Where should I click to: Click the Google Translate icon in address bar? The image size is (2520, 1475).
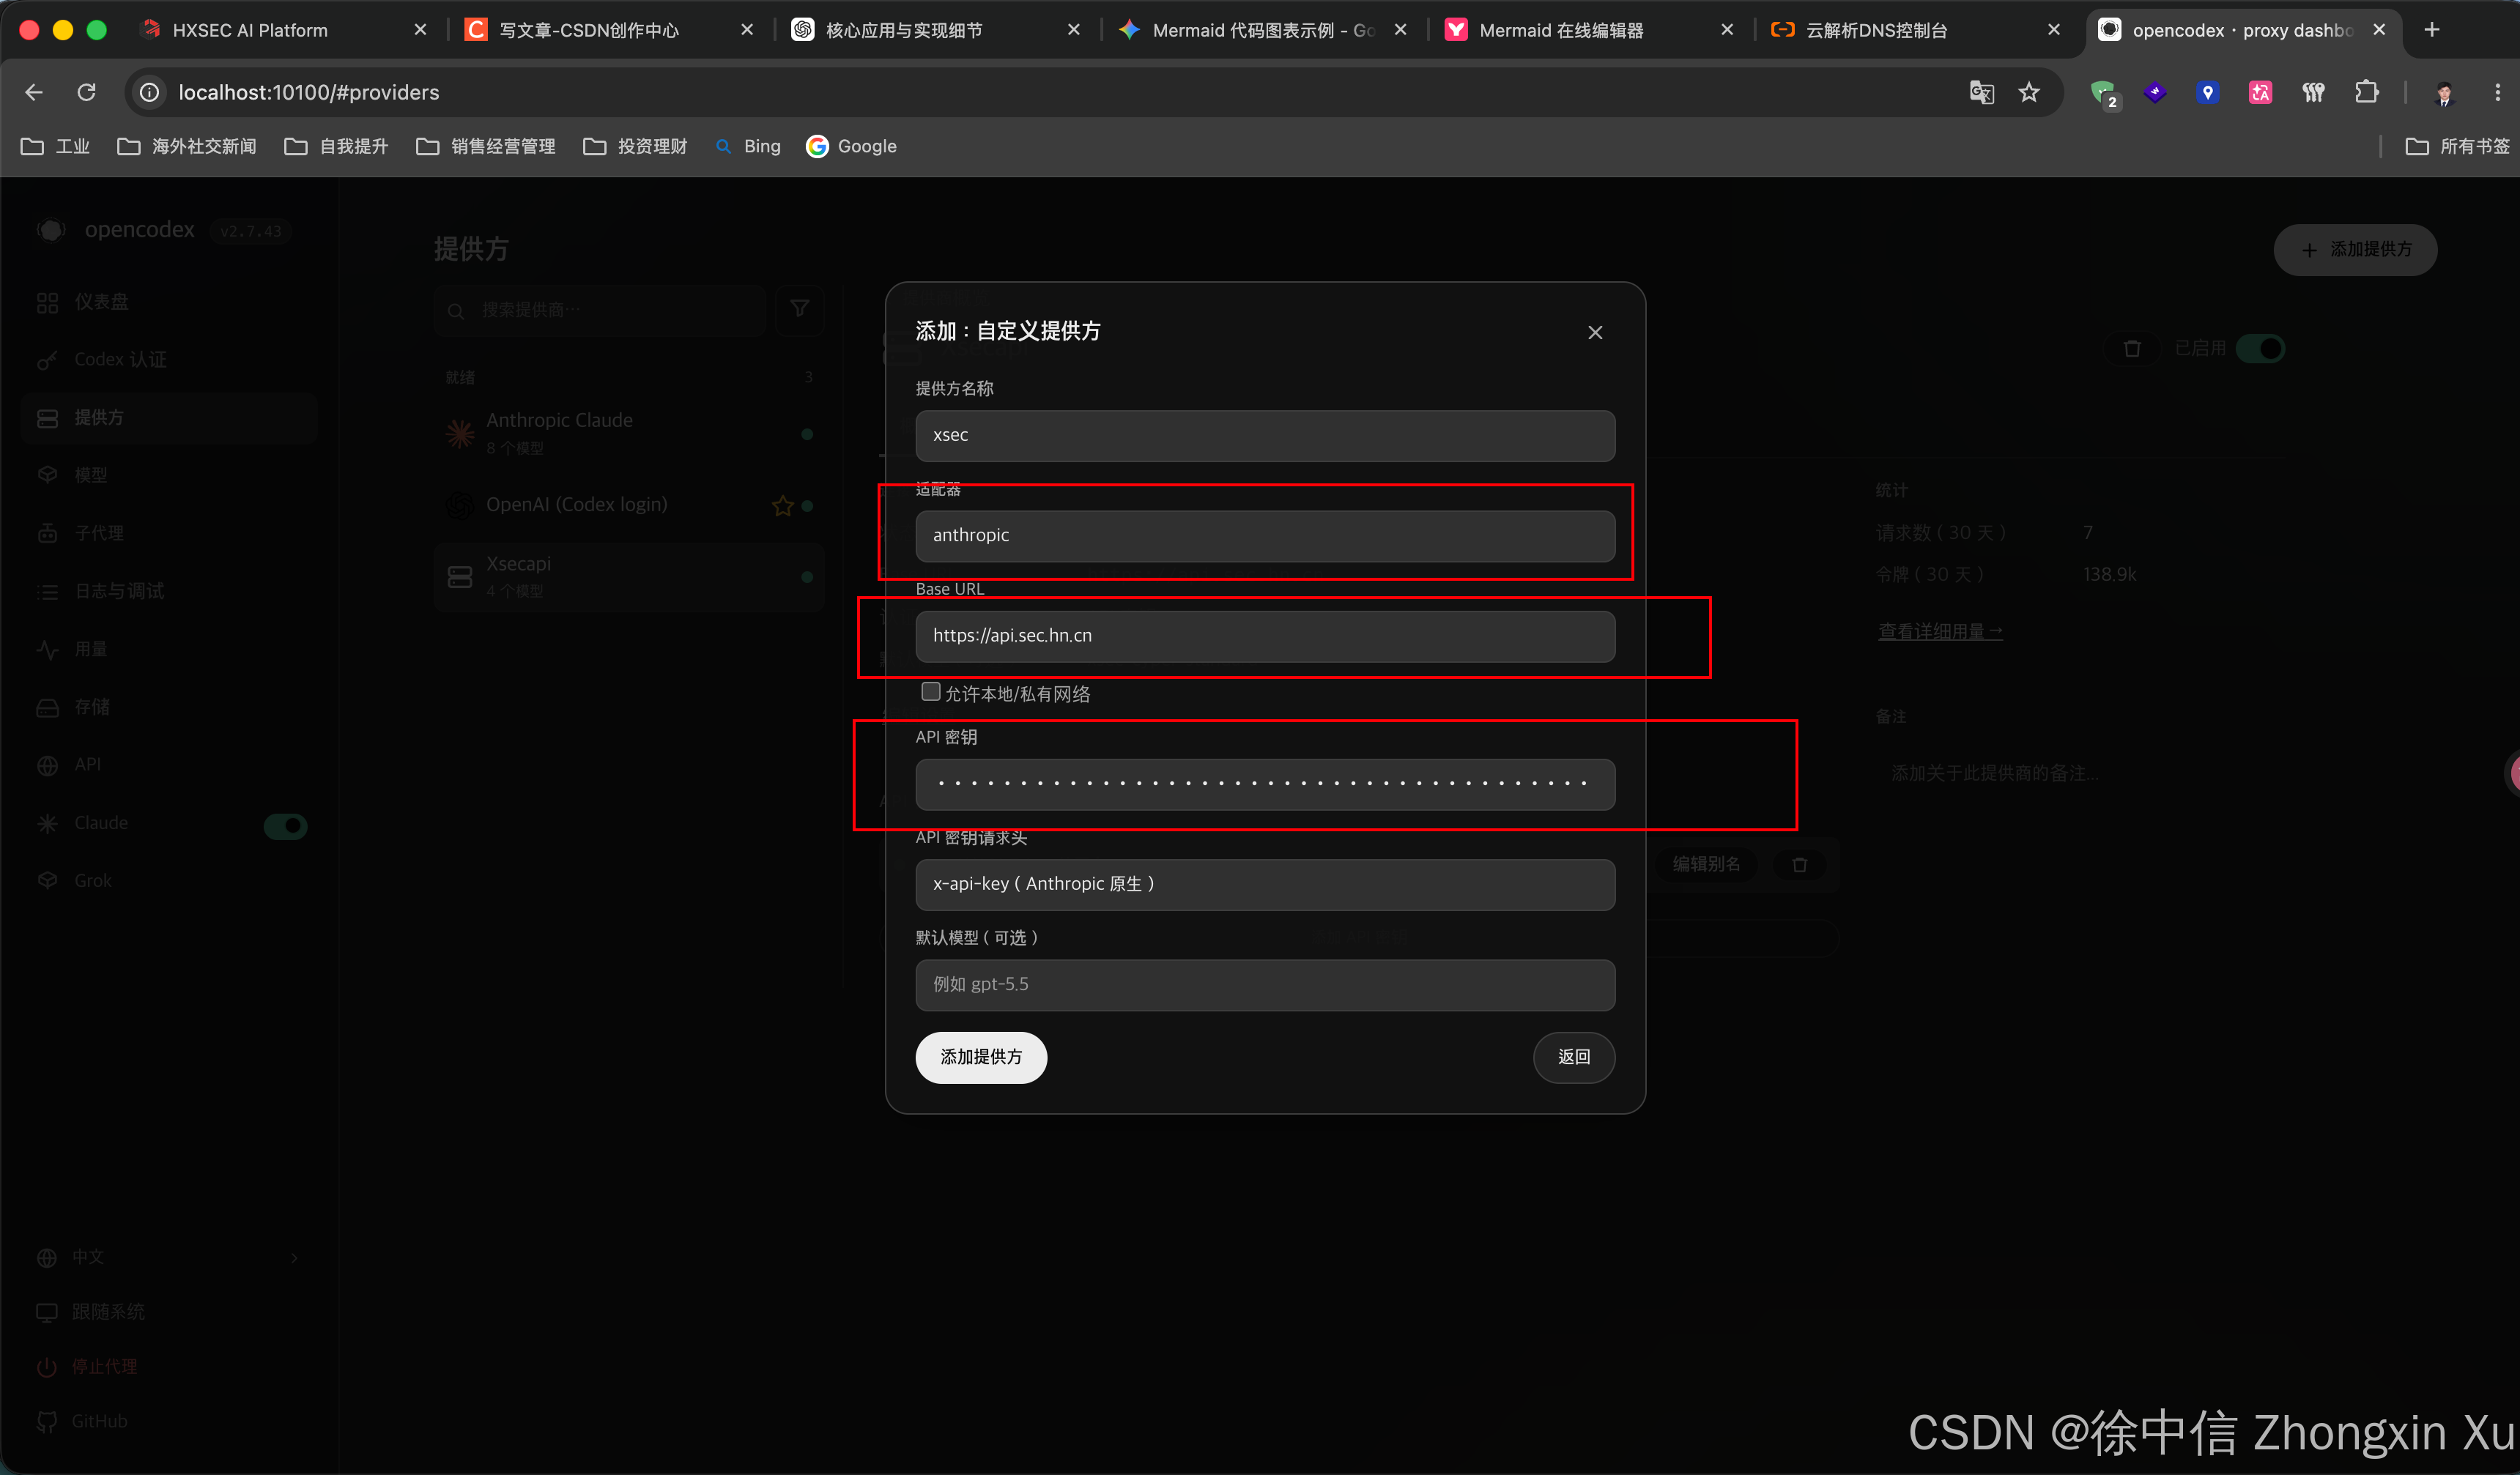[x=1981, y=92]
